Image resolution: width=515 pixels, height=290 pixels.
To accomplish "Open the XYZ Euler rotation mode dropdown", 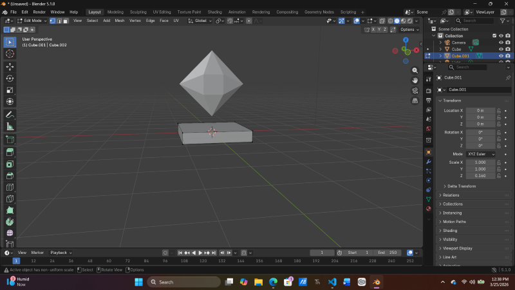I will coord(481,154).
